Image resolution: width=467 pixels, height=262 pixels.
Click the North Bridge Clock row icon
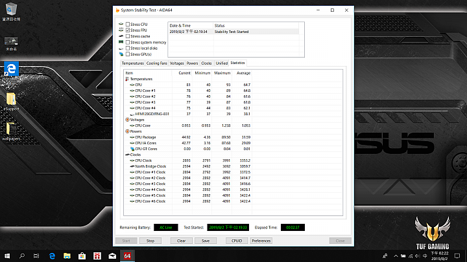point(132,166)
